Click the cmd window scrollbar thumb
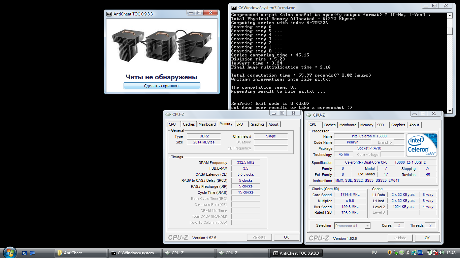 tap(450, 31)
